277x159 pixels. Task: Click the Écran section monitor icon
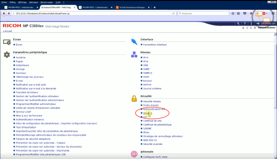click(6, 41)
